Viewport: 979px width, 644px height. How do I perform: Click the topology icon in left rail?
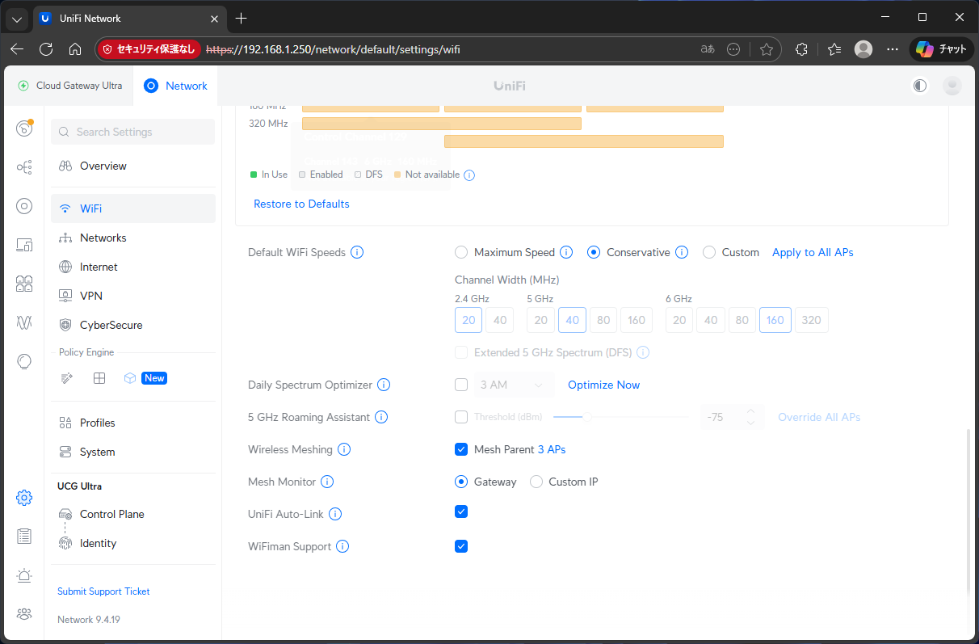[24, 167]
